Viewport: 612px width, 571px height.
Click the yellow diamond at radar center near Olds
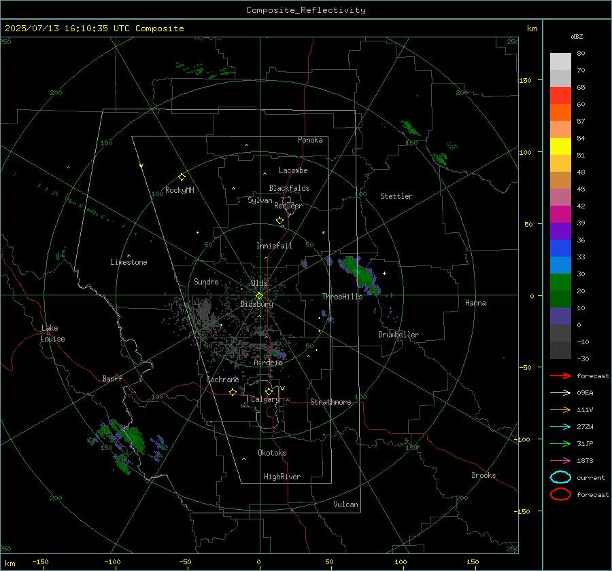coord(259,296)
